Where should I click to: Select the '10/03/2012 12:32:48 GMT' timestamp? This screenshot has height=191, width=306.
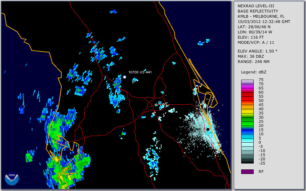pyautogui.click(x=264, y=22)
